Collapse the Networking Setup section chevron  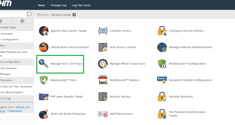30,27
